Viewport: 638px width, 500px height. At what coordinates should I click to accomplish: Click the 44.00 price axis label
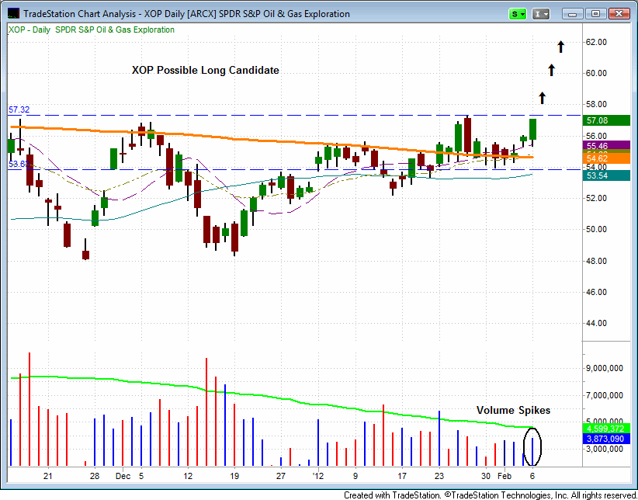(x=596, y=323)
